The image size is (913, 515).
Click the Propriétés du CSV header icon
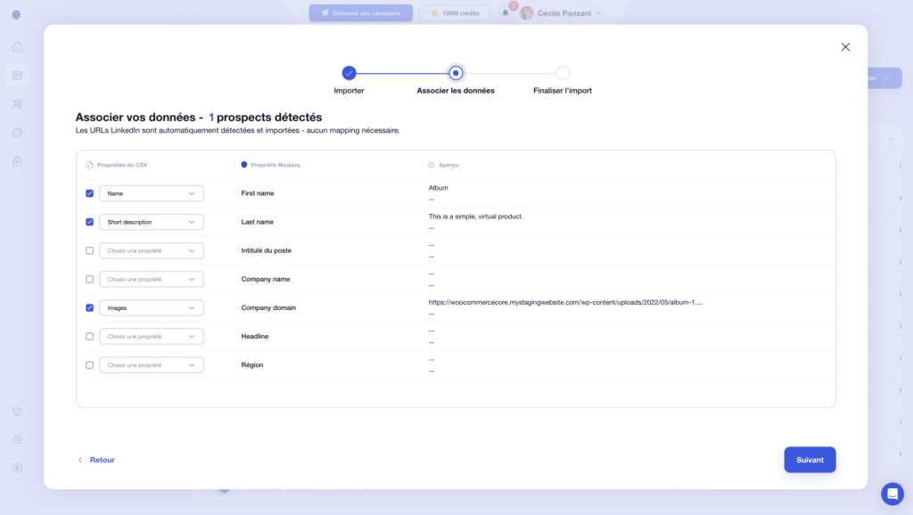90,165
